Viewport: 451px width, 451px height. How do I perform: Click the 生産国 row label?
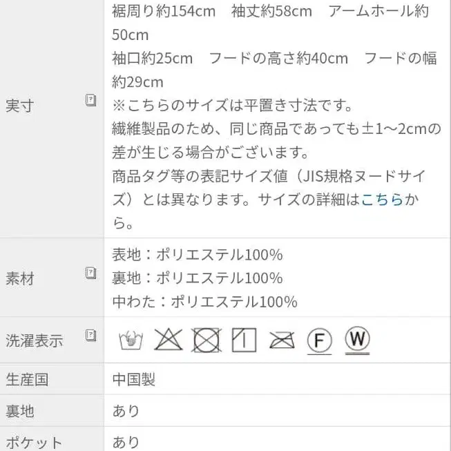coord(27,380)
